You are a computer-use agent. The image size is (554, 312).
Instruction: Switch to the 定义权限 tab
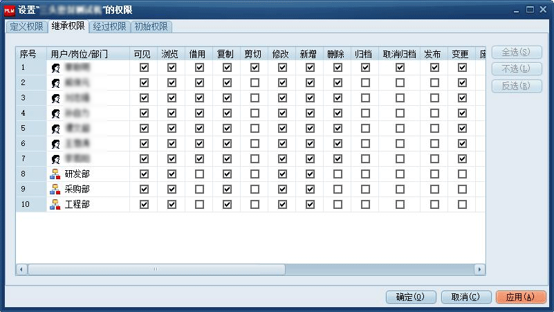pos(26,27)
